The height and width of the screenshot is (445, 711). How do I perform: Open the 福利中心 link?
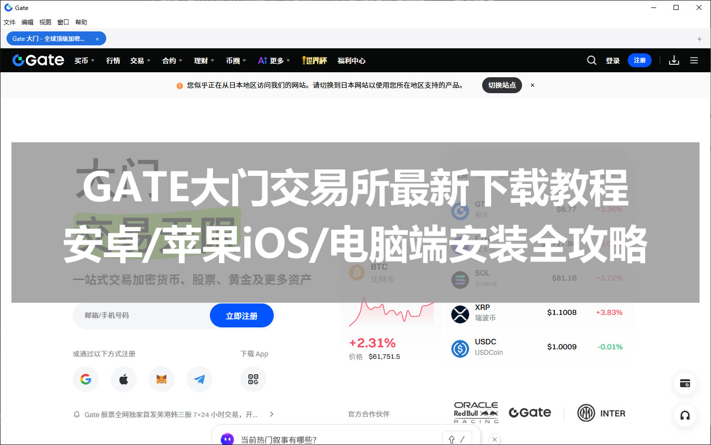pos(352,60)
